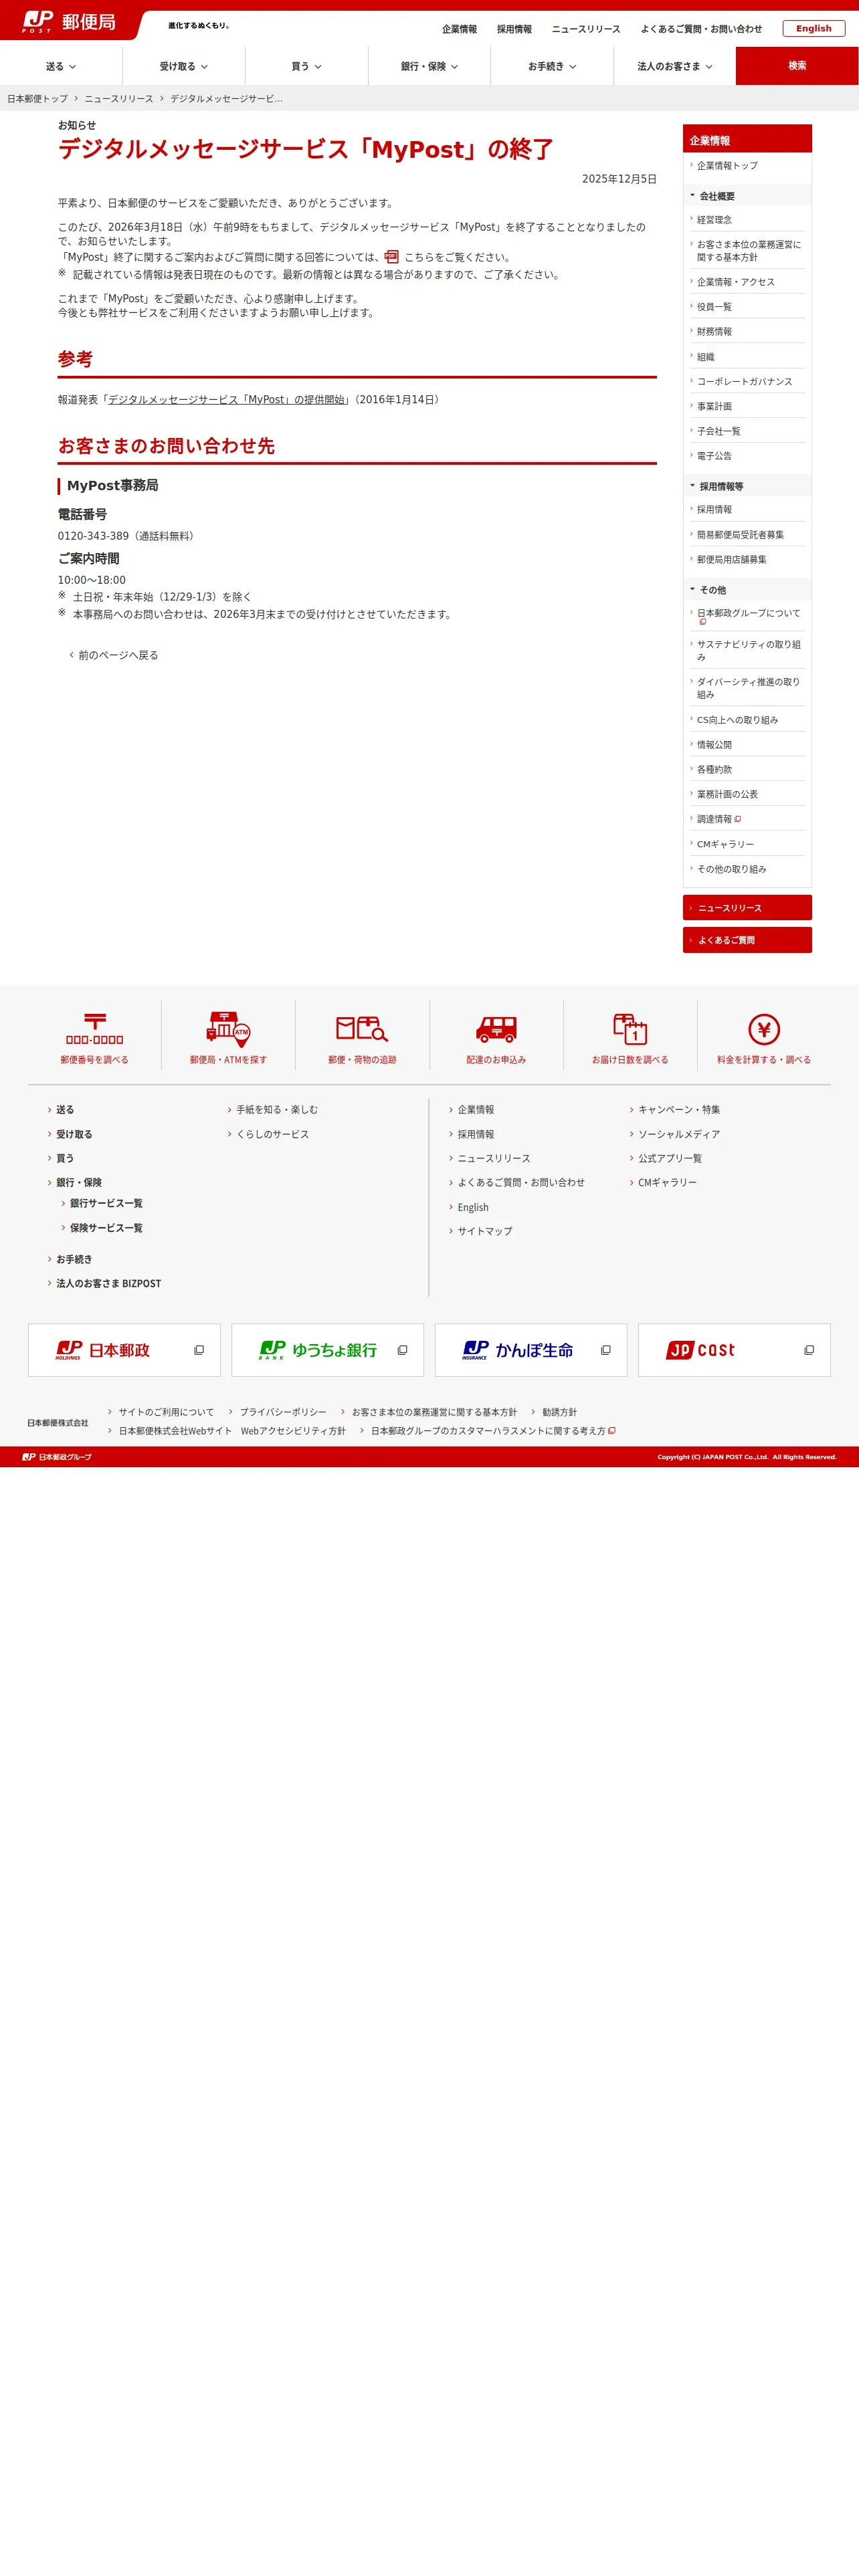The width and height of the screenshot is (859, 2576).
Task: Click the red ニュースリリース sidebar button
Action: 747,908
